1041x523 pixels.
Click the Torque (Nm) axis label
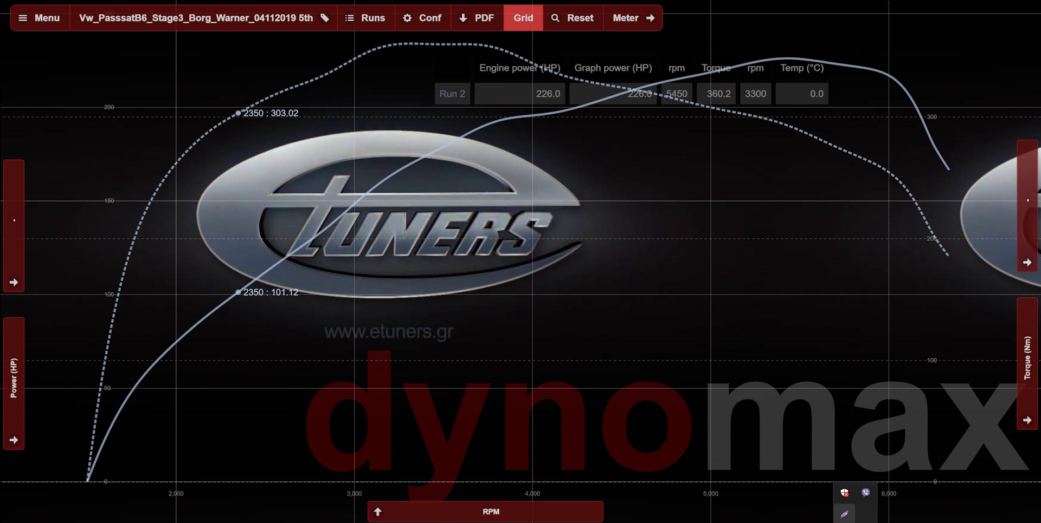[1027, 357]
